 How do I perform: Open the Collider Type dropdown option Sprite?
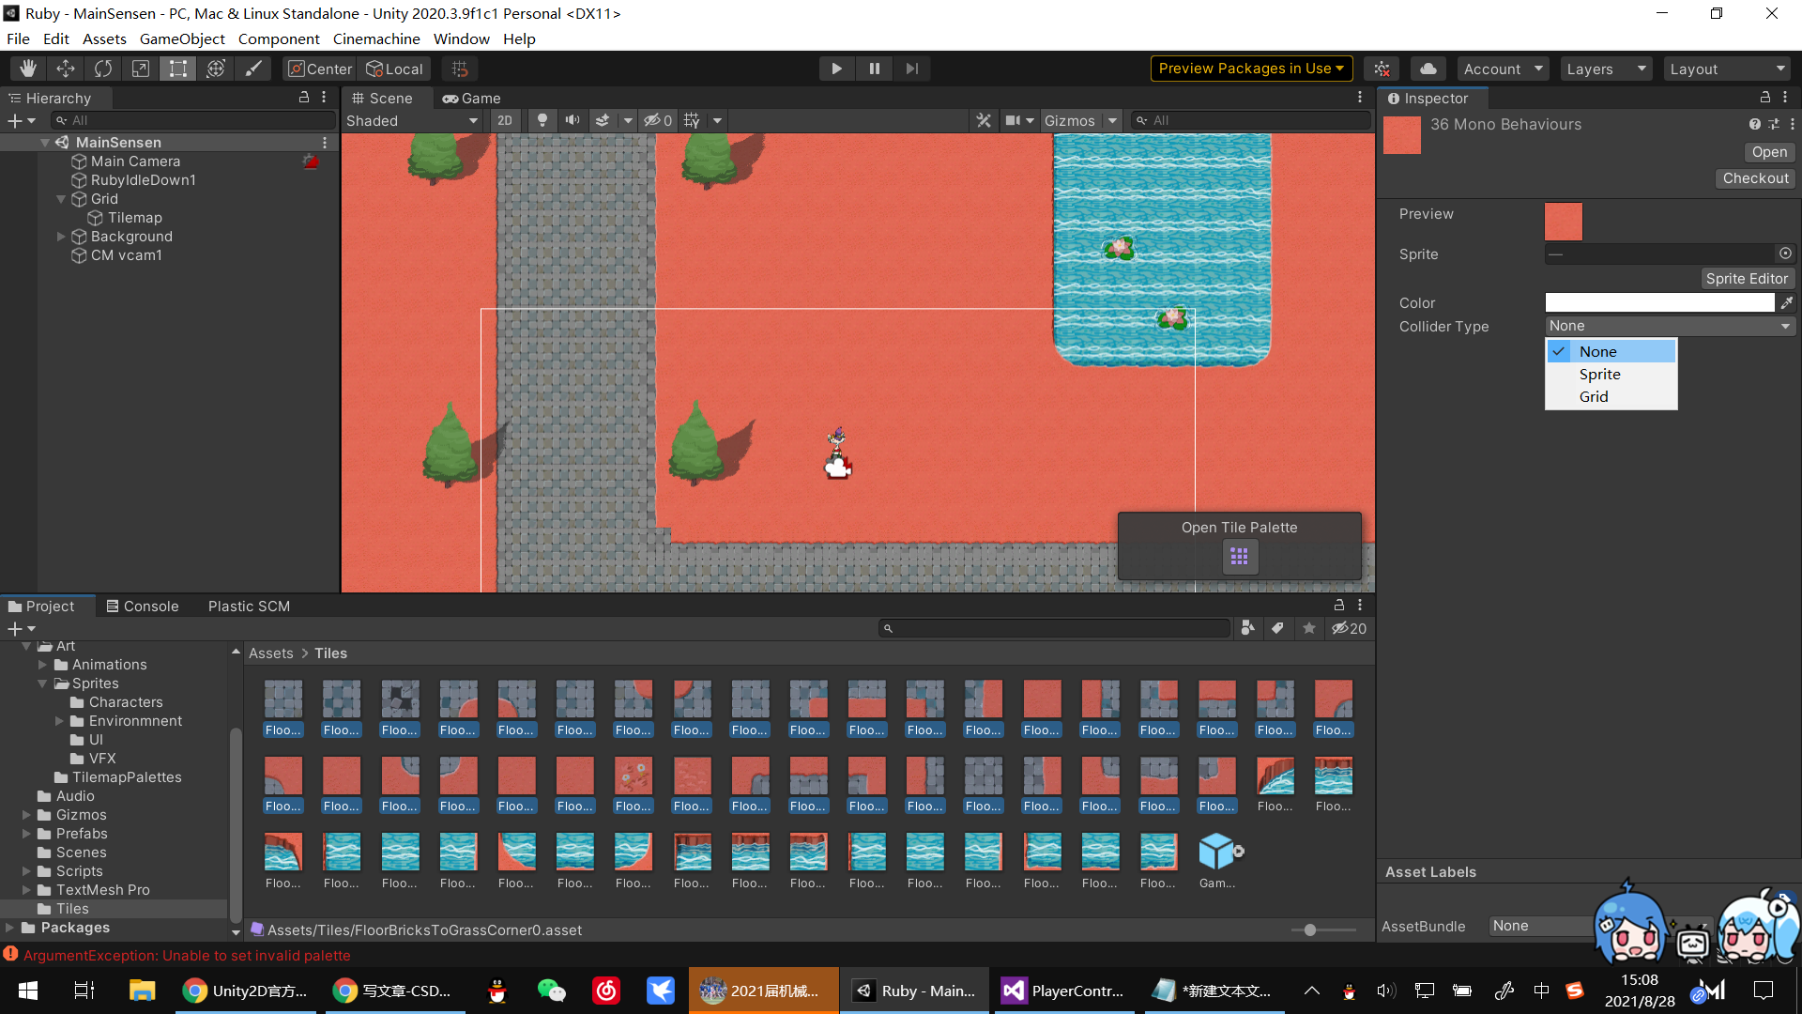tap(1599, 374)
